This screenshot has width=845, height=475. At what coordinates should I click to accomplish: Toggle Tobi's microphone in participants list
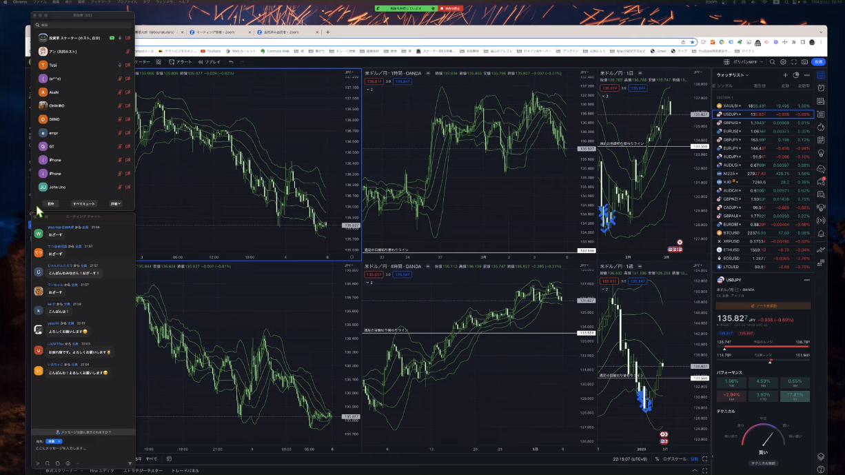tap(120, 65)
